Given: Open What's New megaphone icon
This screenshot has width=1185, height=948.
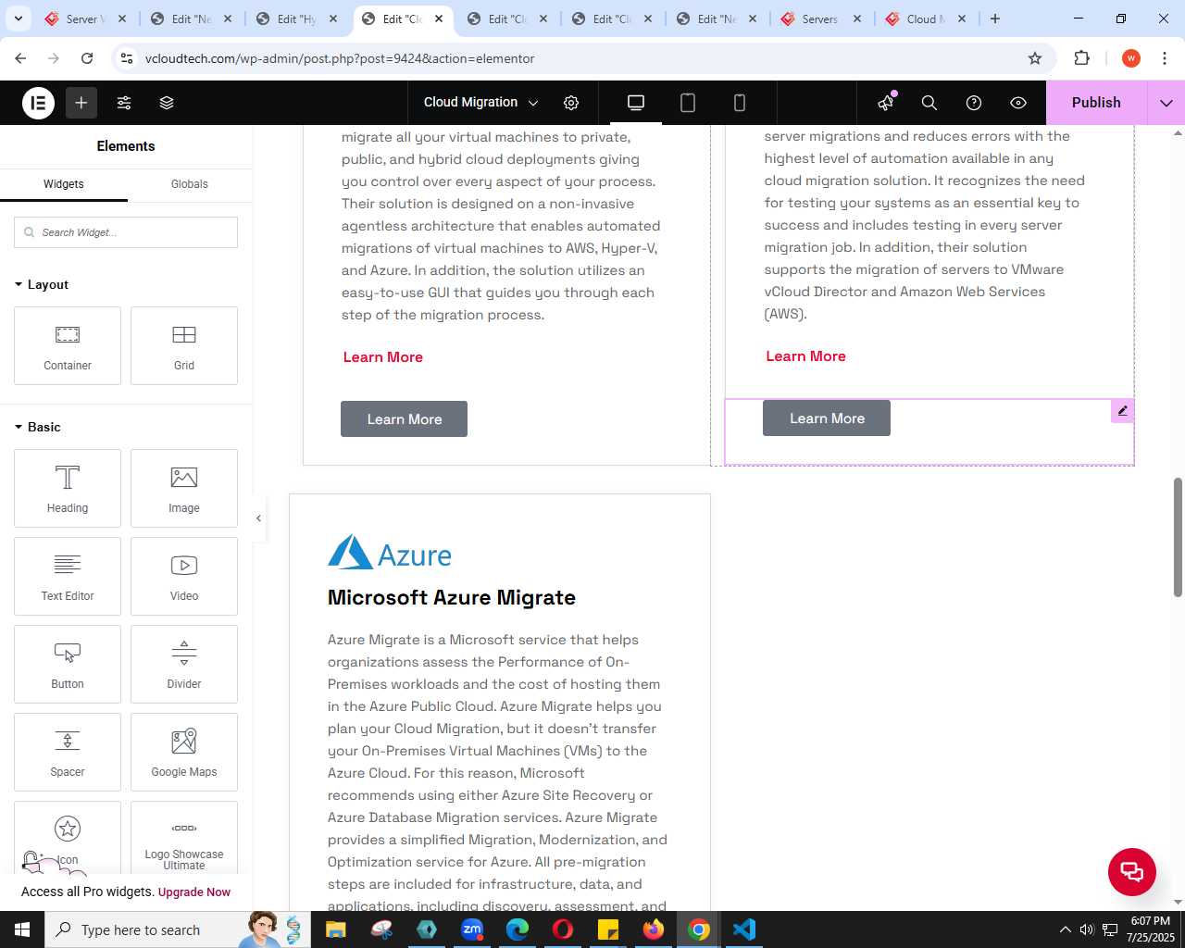Looking at the screenshot, I should coord(886,103).
